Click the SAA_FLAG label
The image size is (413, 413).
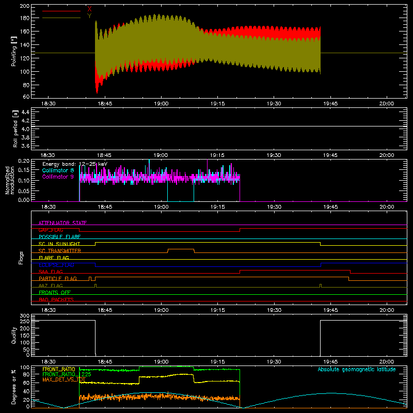point(51,272)
